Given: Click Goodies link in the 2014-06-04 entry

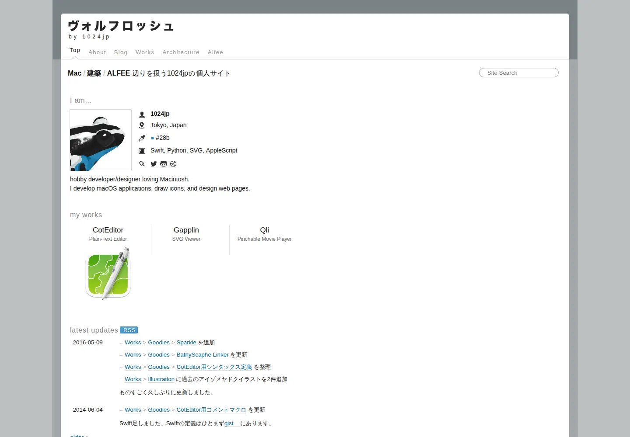Looking at the screenshot, I should (x=159, y=410).
